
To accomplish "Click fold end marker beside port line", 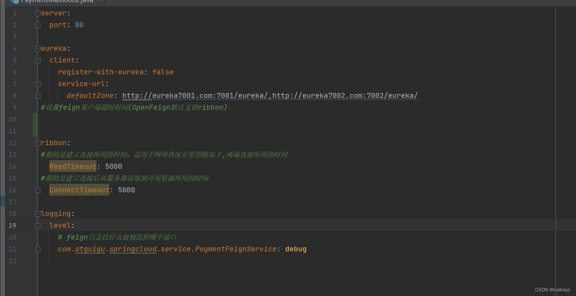I will click(x=38, y=25).
